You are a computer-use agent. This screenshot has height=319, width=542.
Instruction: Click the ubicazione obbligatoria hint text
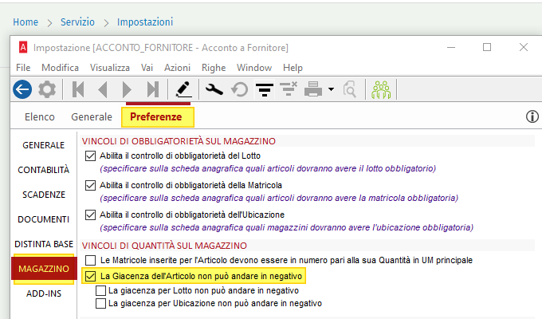pos(287,227)
